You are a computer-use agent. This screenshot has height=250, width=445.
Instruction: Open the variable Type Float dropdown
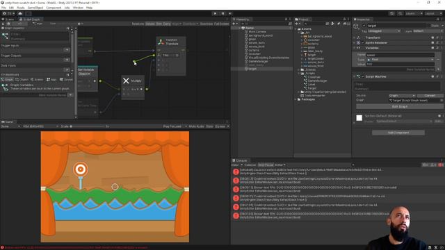click(400, 60)
